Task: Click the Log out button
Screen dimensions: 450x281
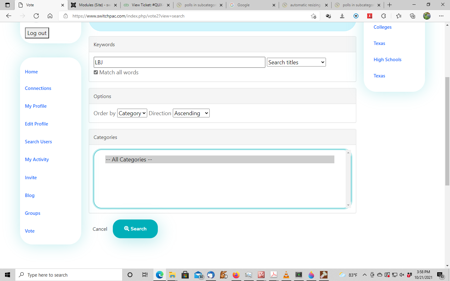Action: pos(37,33)
